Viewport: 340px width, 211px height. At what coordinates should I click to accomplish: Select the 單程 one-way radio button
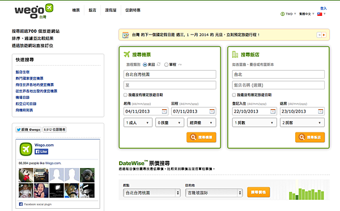point(166,64)
